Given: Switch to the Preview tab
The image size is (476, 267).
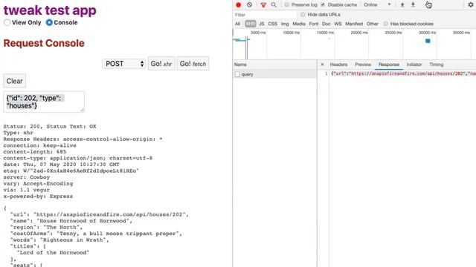Looking at the screenshot, I should [363, 65].
